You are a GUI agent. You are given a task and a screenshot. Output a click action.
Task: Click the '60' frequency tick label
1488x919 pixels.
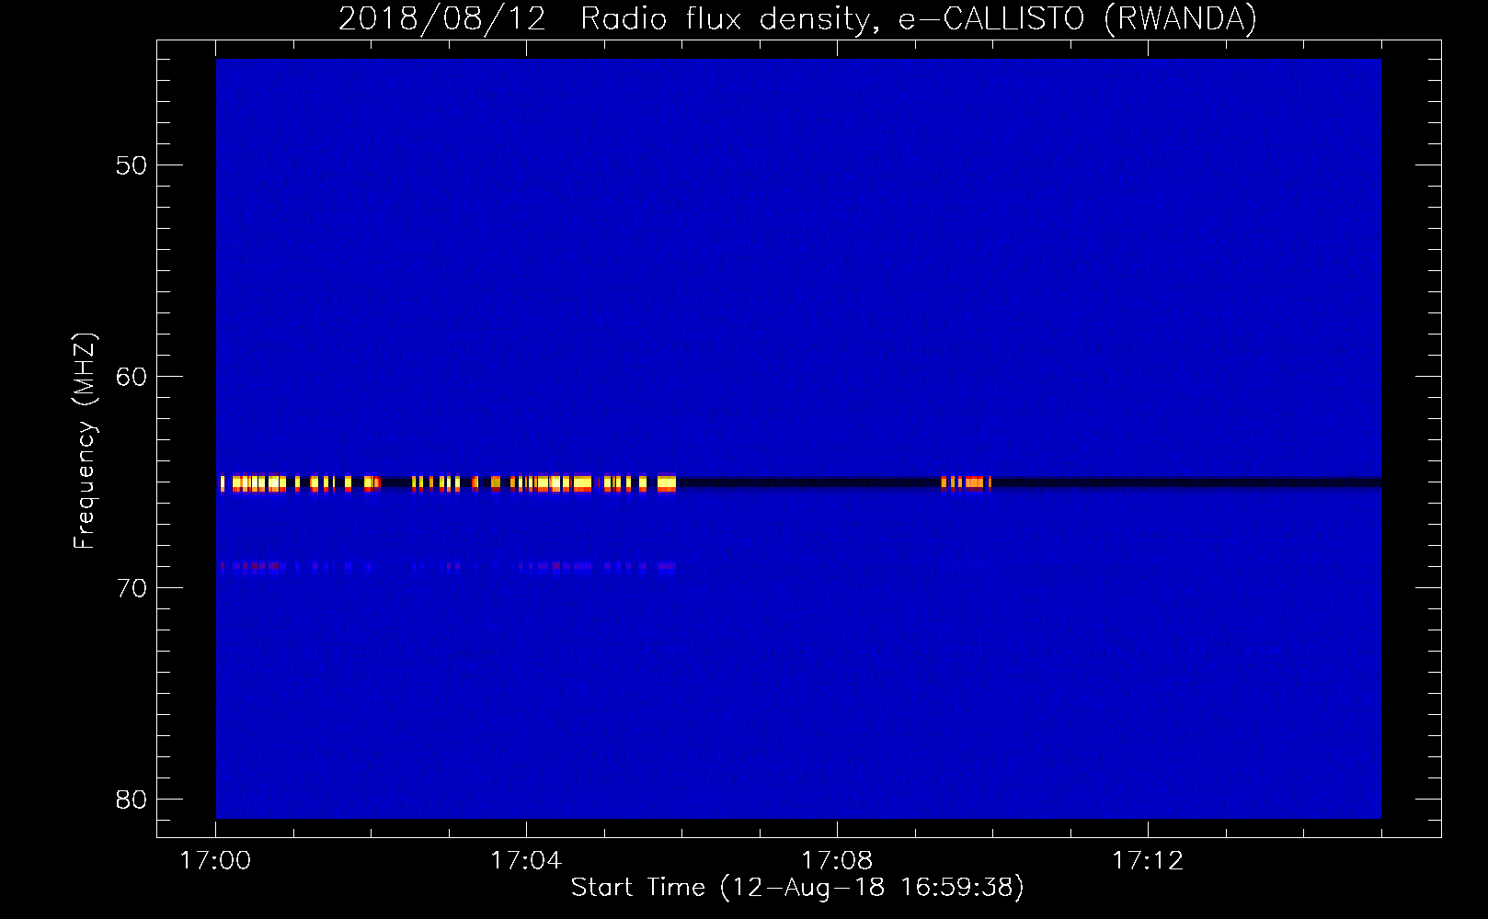[x=132, y=377]
